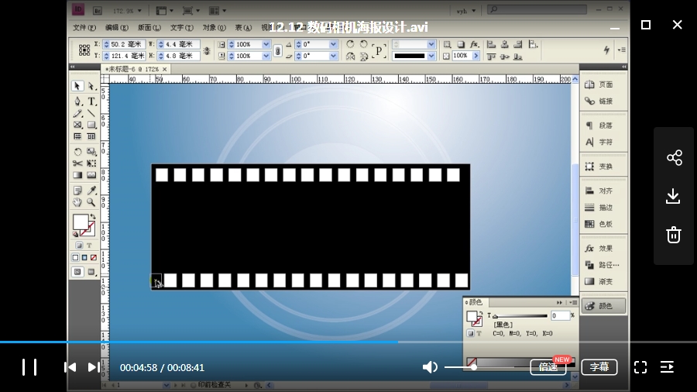This screenshot has width=697, height=392.
Task: Select the Rectangle tool
Action: (x=91, y=125)
